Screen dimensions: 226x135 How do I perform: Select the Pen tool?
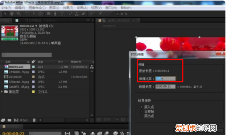pos(55,14)
